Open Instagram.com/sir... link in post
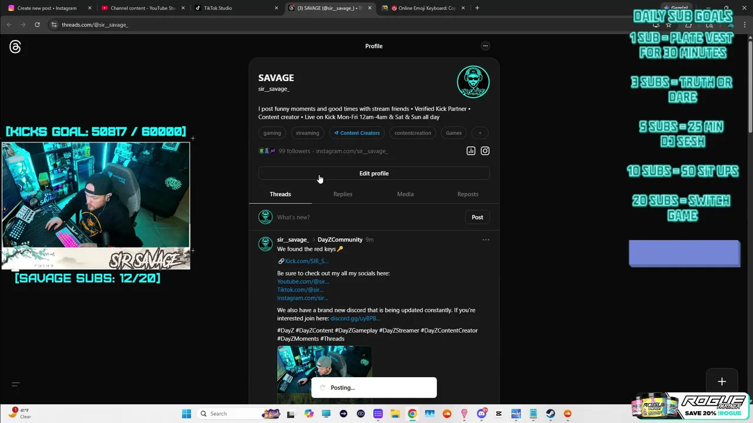 [302, 298]
